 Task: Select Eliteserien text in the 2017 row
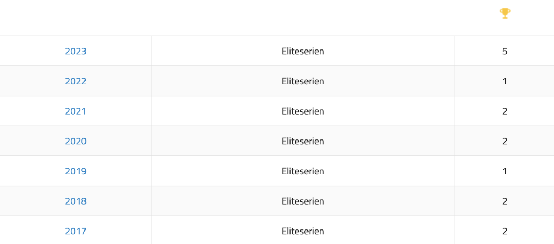pos(303,231)
